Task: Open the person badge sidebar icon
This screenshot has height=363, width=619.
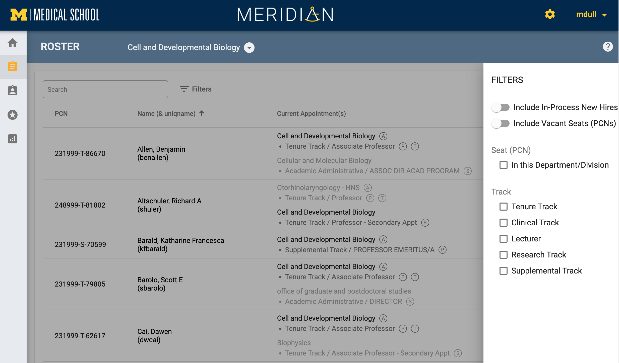Action: pos(13,90)
